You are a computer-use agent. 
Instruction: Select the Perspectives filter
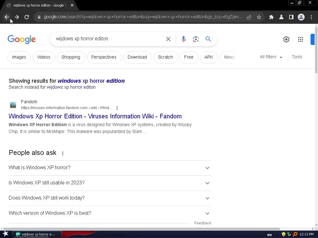104,57
